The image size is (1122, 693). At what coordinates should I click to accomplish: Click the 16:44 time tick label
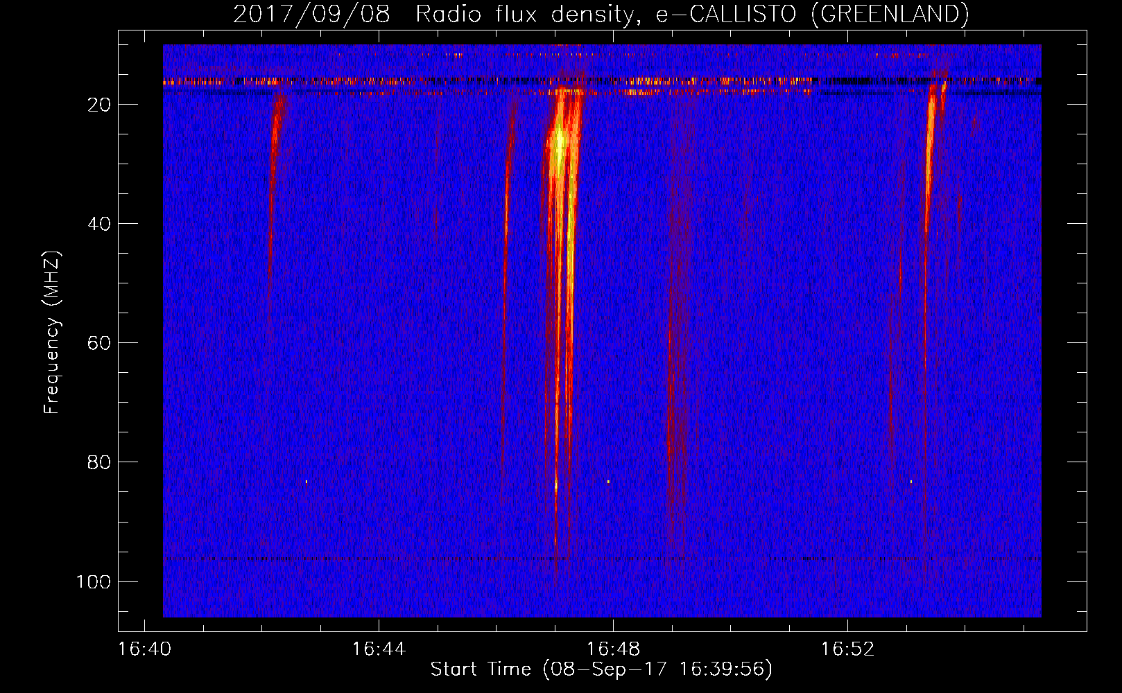click(x=379, y=649)
